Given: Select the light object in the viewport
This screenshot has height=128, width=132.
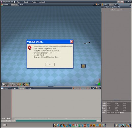Looking at the screenshot, I should 87,43.
